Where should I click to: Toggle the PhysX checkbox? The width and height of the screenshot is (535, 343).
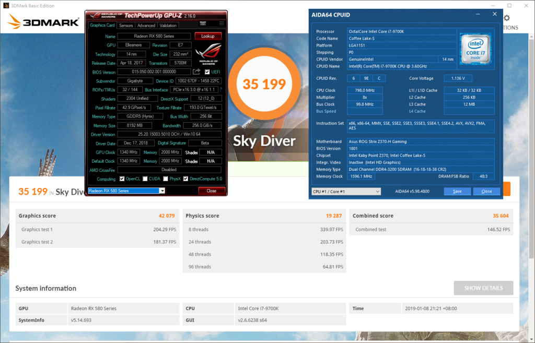tap(166, 179)
